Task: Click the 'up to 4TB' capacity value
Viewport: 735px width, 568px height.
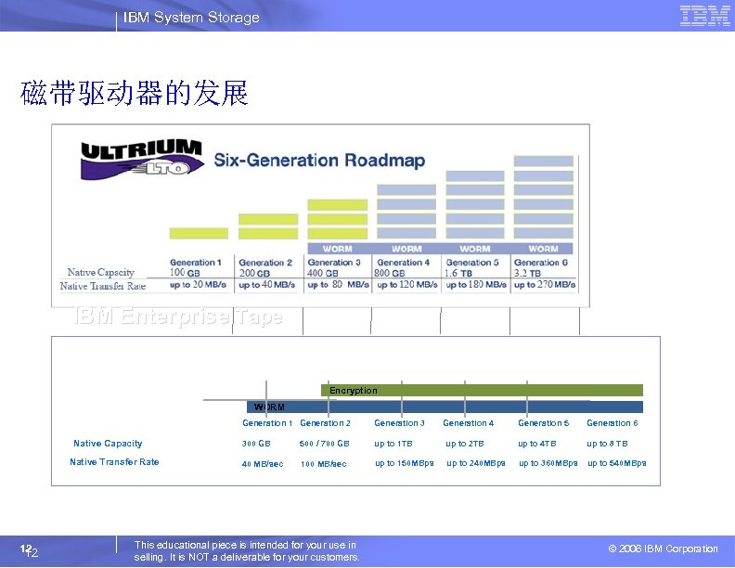Action: tap(537, 444)
